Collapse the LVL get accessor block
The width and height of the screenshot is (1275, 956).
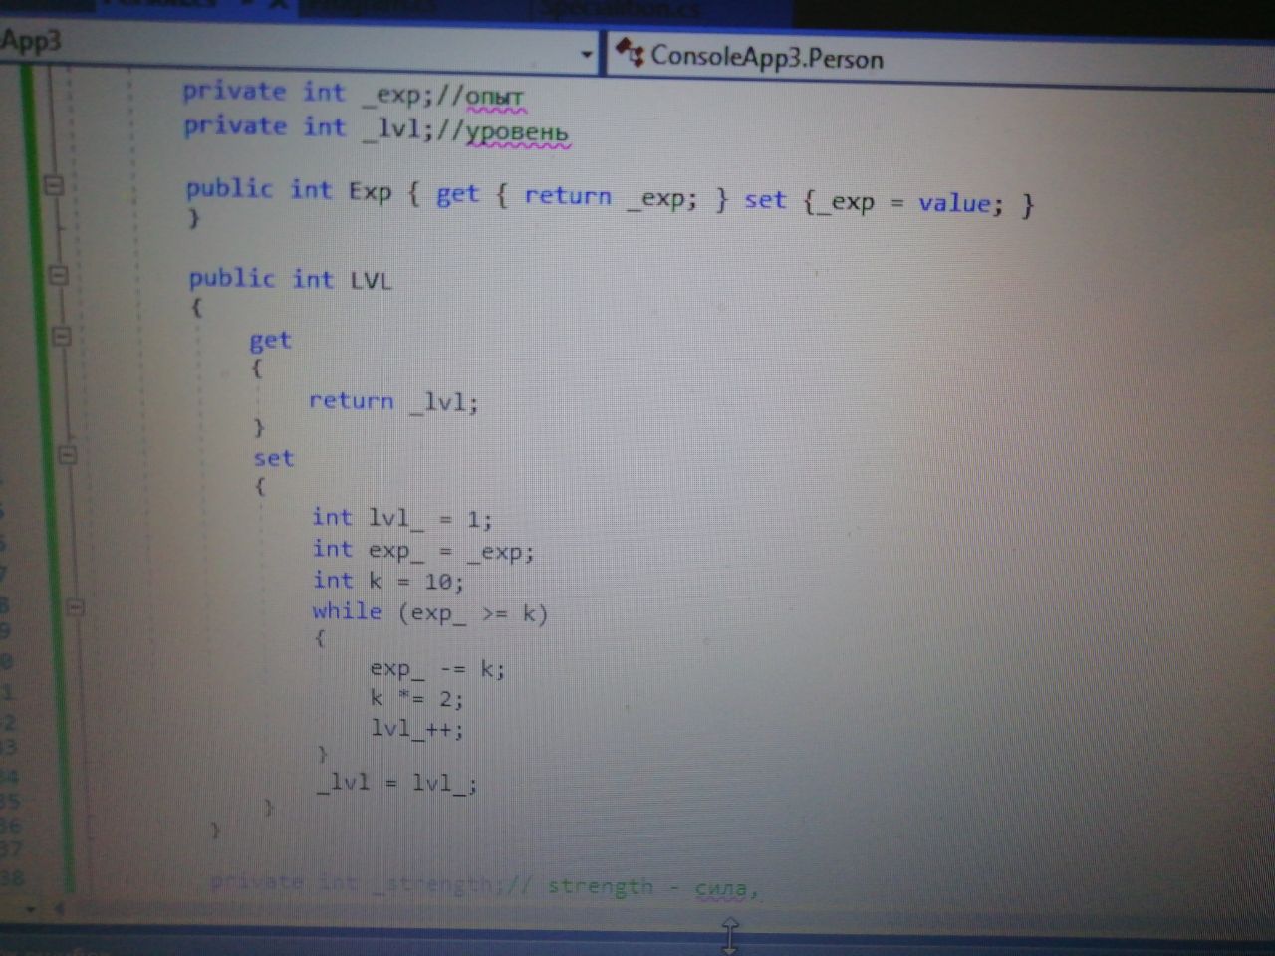61,336
